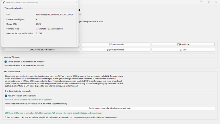Select the Memoria física value text
This screenshot has width=220, height=124.
pyautogui.click(x=49, y=29)
